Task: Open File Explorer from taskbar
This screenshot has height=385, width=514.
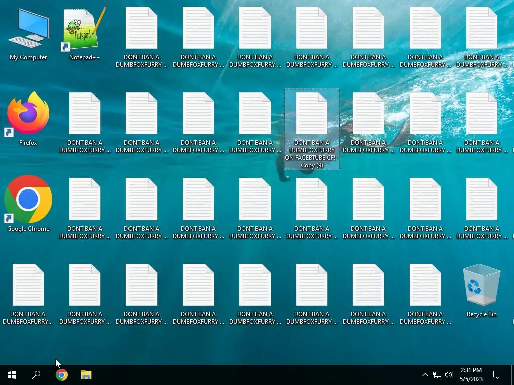Action: pos(86,375)
